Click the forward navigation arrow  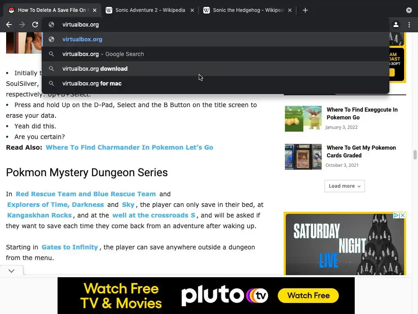coord(22,25)
